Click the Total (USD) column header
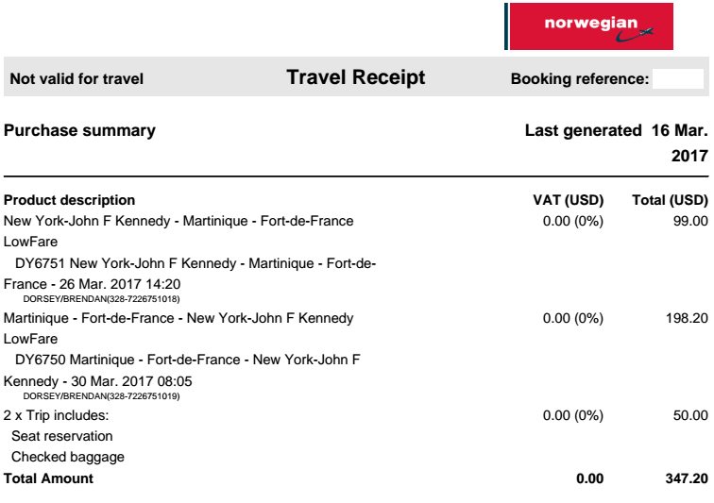This screenshot has height=503, width=714. (670, 200)
